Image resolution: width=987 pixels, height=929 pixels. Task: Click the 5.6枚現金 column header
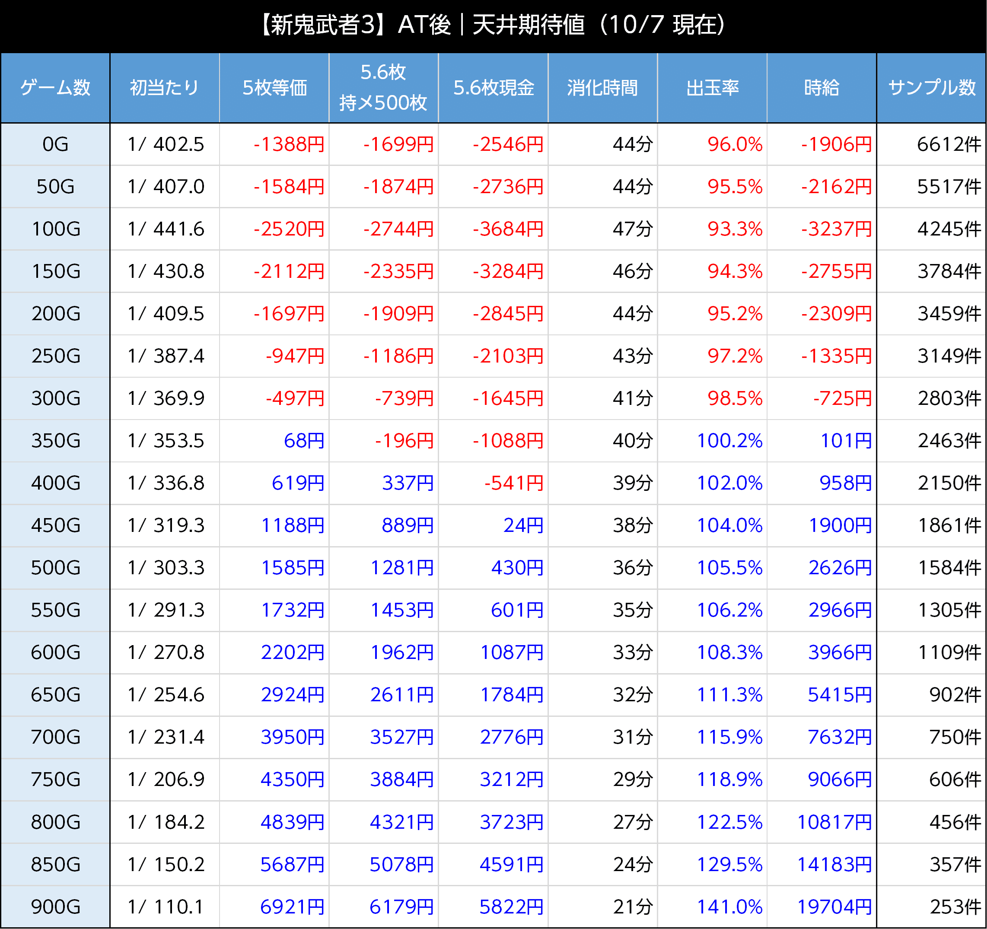[493, 88]
